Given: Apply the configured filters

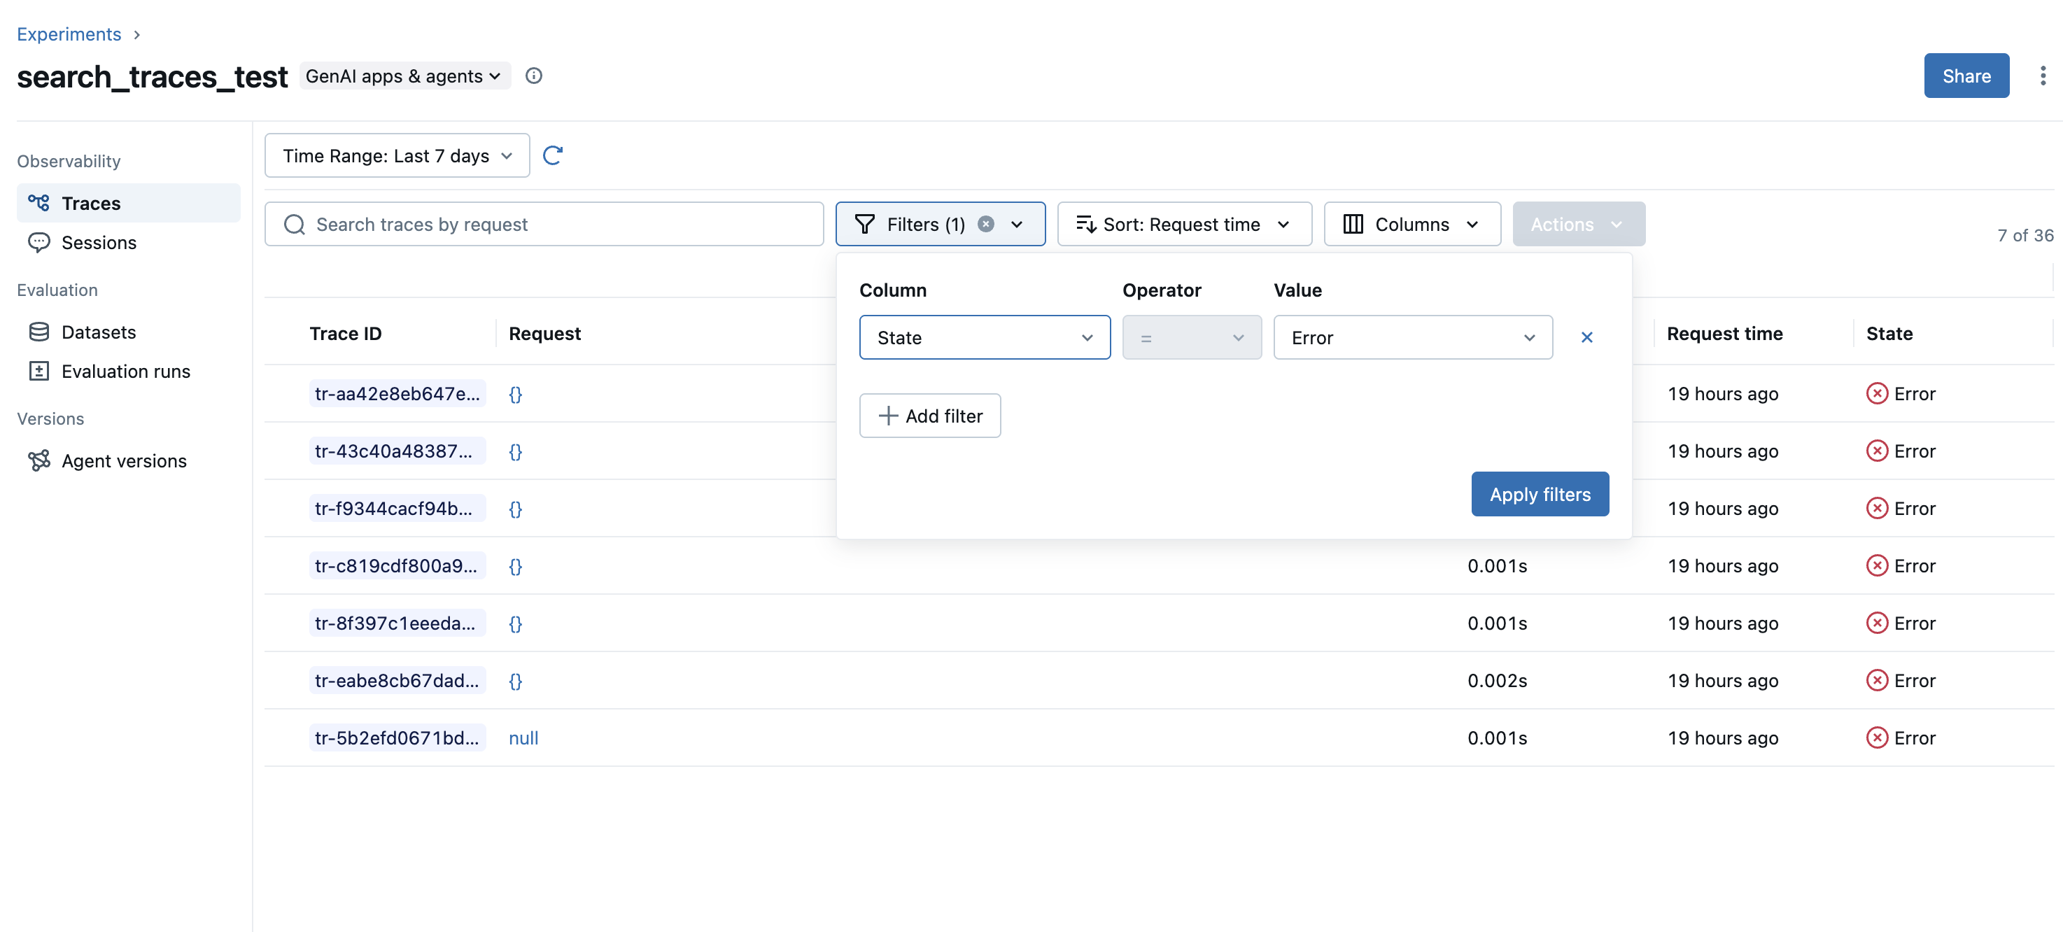Looking at the screenshot, I should point(1540,494).
